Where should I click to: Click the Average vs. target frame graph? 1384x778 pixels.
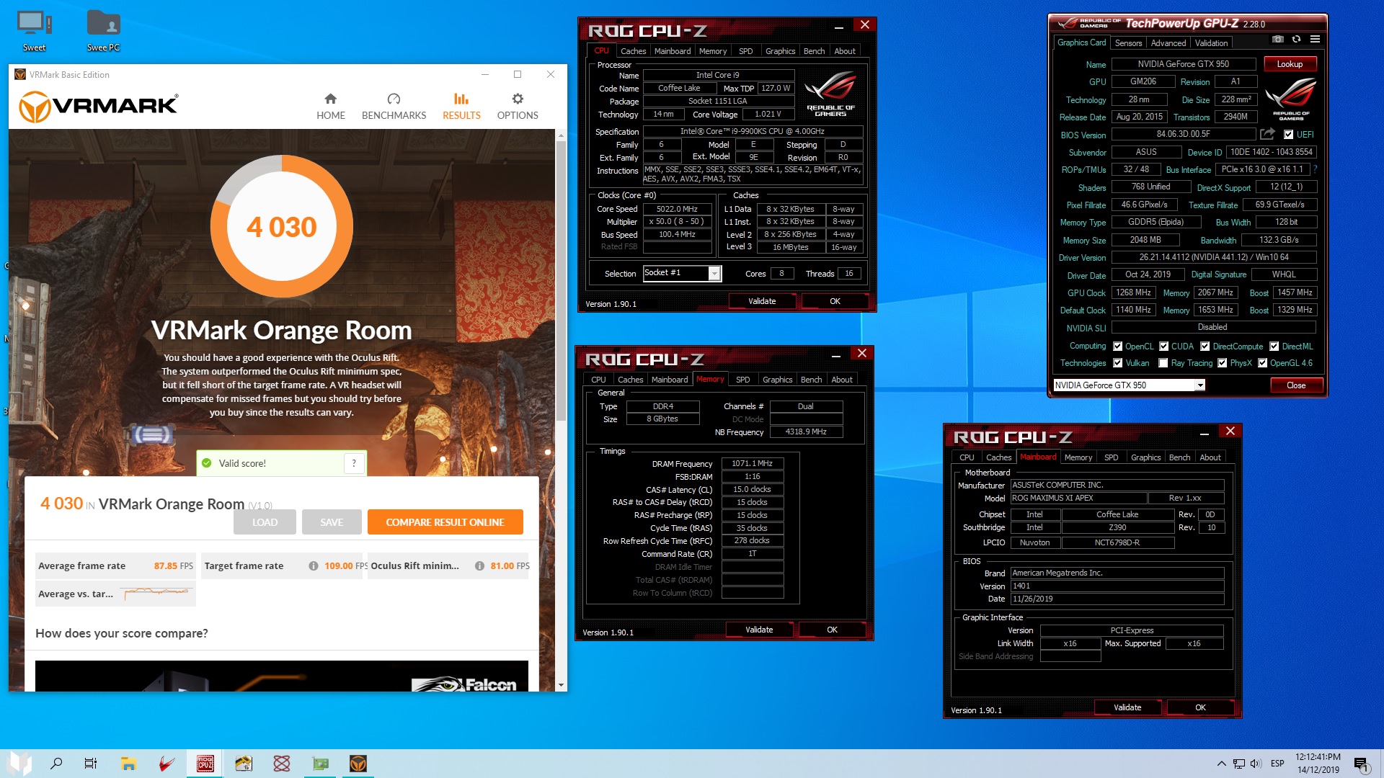pos(156,593)
